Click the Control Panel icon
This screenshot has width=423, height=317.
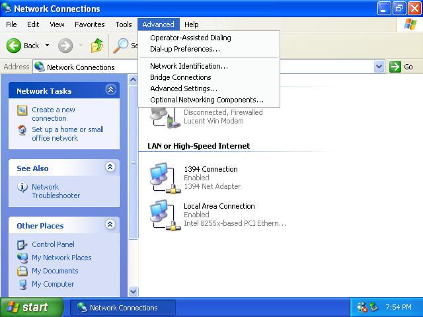(22, 244)
